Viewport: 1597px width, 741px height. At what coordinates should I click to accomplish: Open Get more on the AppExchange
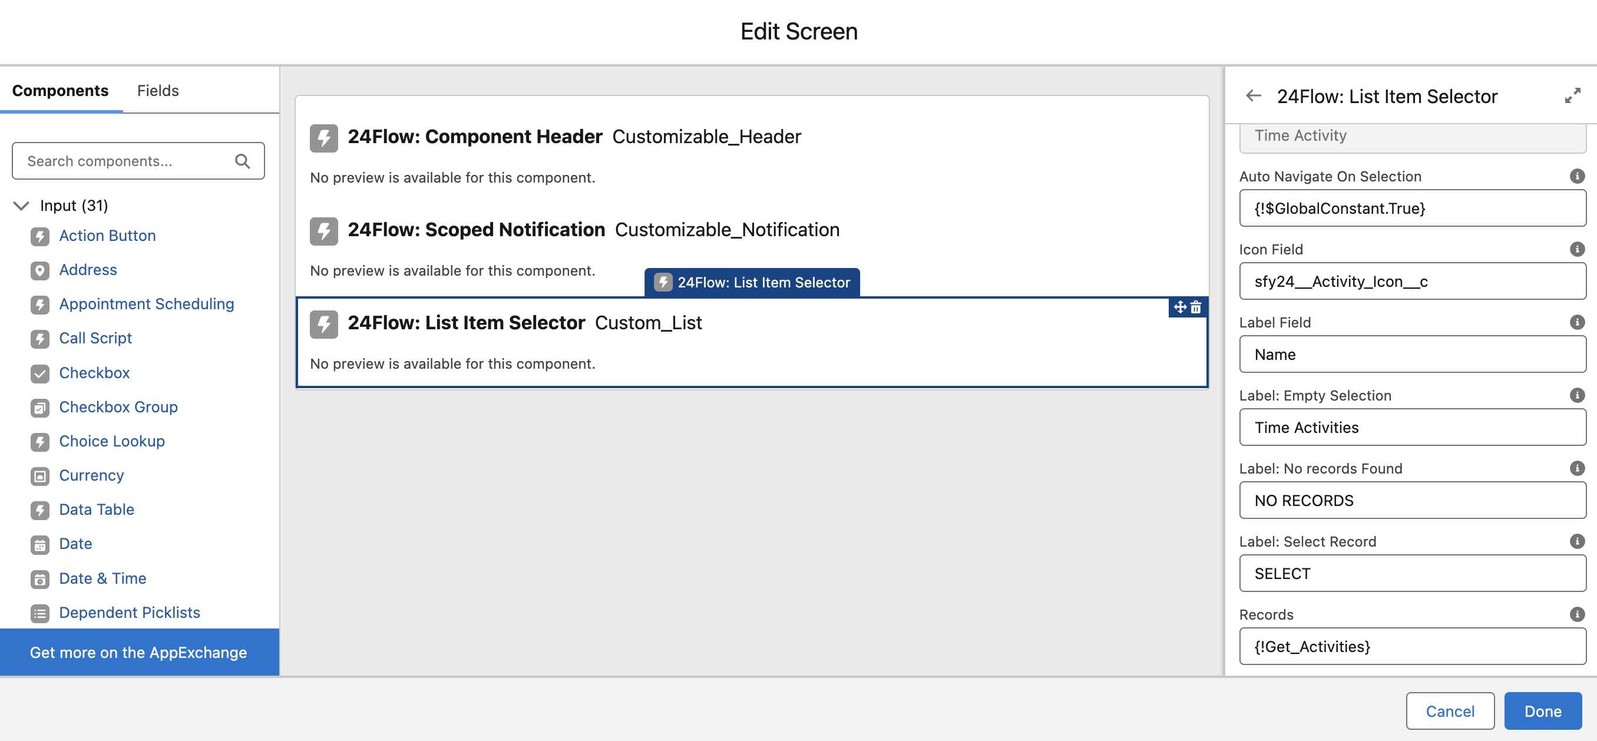point(138,652)
